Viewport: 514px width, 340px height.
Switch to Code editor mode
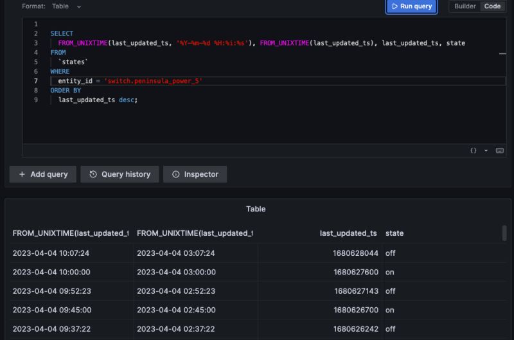492,6
